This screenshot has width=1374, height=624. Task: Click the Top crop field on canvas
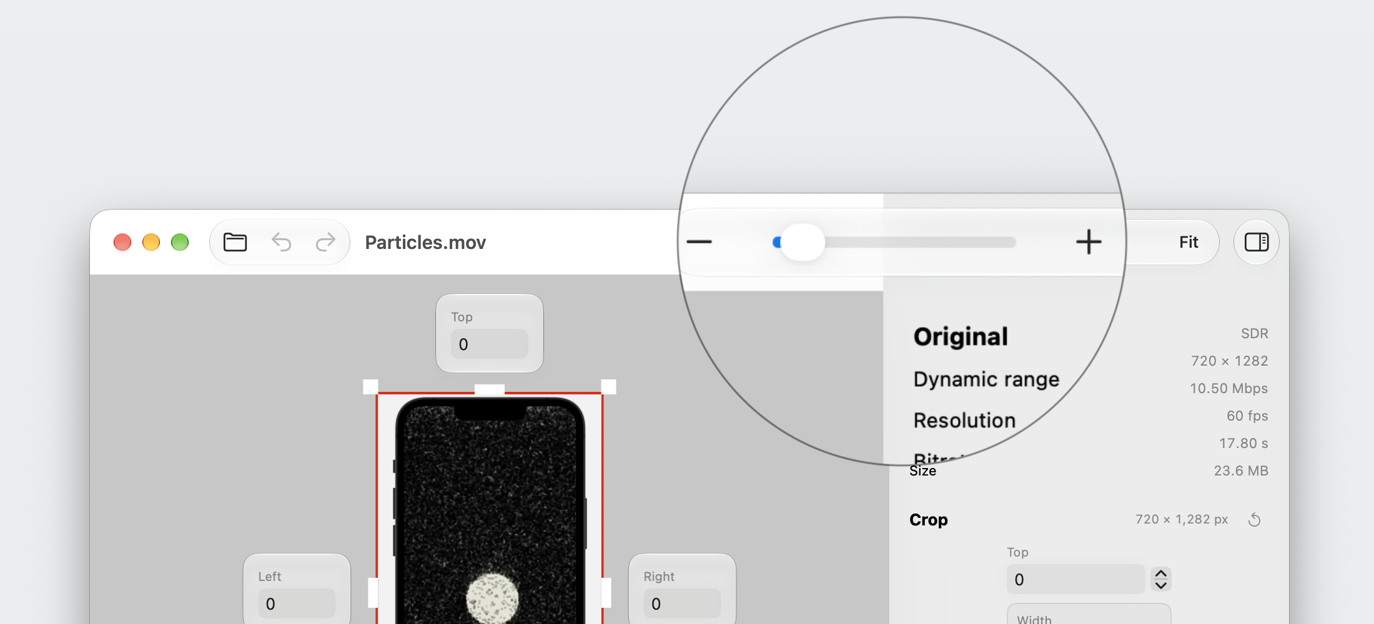490,344
